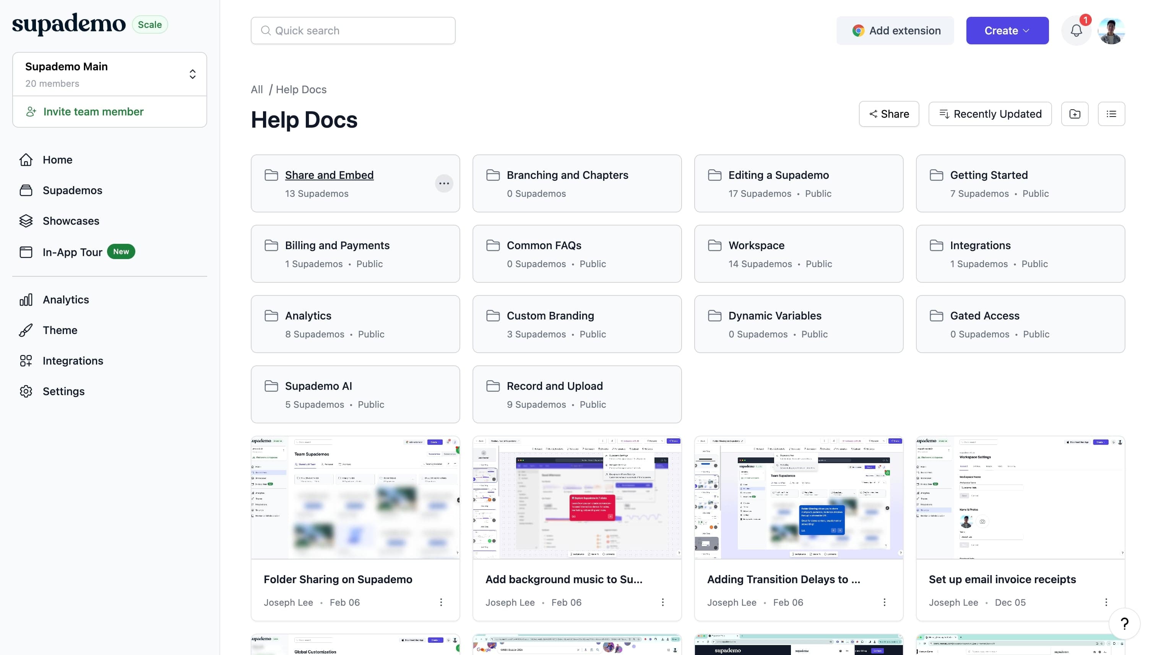Open the help question mark button
Viewport: 1156px width, 655px height.
pos(1124,624)
